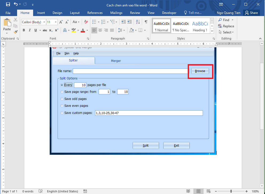Screen dimensions: 265x194
Task: Apply yellow text highlight color
Action: 74,30
